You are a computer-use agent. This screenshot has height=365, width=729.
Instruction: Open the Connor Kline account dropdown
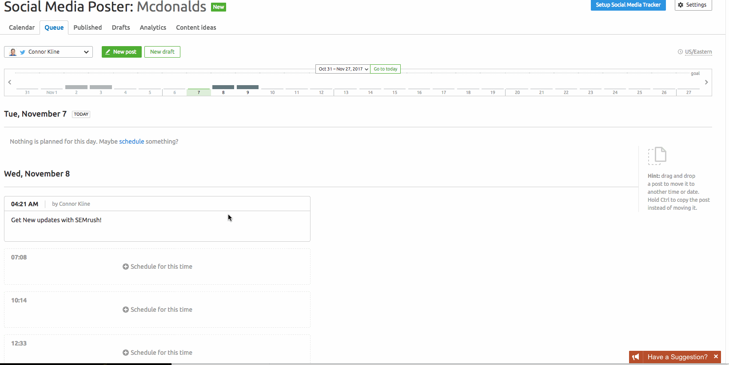click(48, 52)
